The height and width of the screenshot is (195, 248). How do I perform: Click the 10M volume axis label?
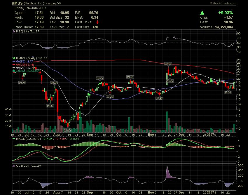click(8, 126)
